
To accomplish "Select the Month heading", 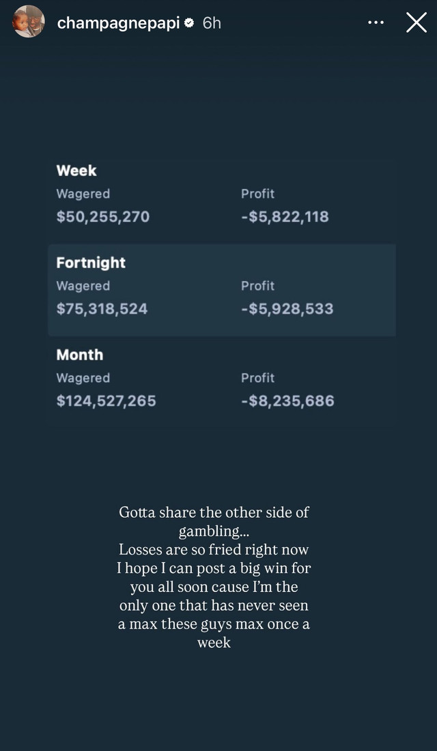I will (x=80, y=355).
